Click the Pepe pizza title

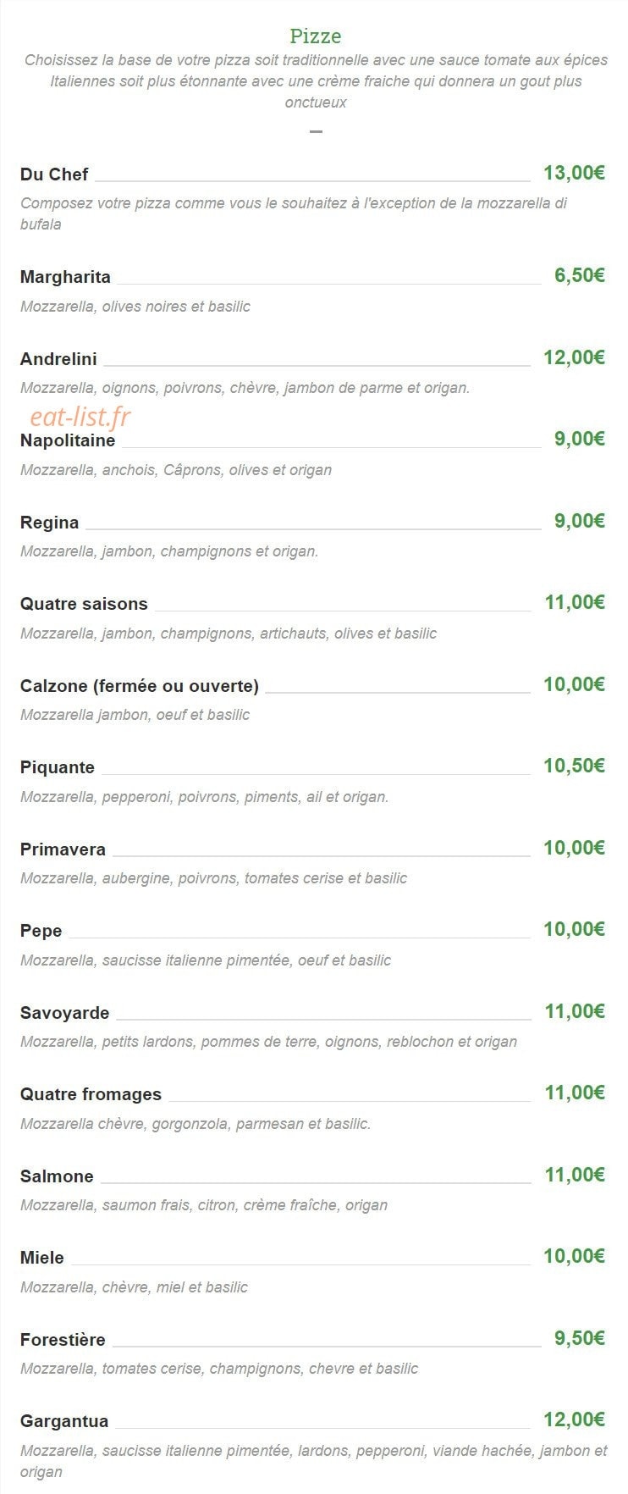coord(41,931)
